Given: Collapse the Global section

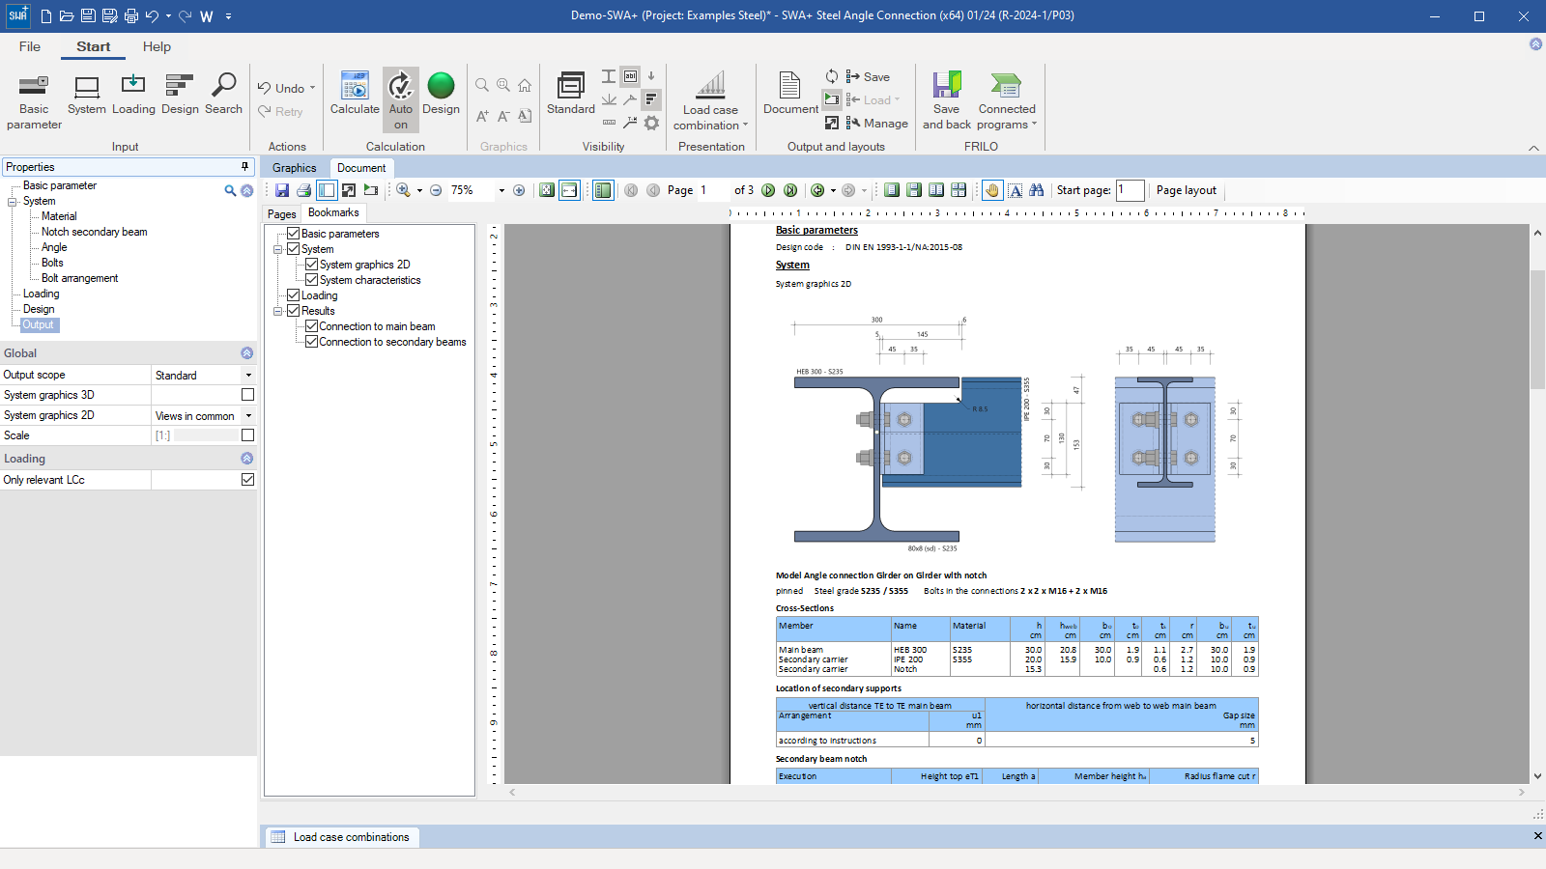Looking at the screenshot, I should coord(246,353).
